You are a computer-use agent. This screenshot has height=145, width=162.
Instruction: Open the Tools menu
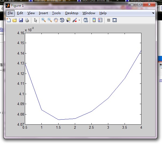coord(56,13)
